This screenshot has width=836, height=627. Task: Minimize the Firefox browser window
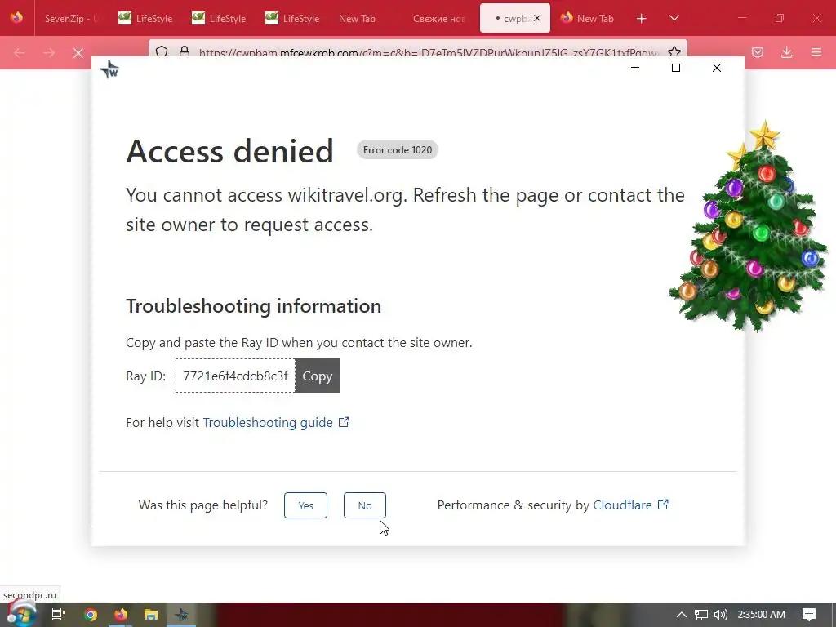[x=742, y=18]
